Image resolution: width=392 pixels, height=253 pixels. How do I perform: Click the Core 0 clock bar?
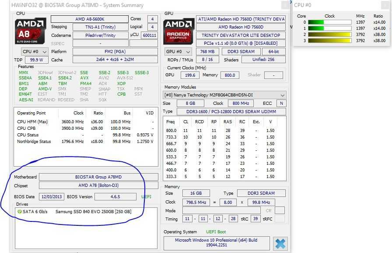(x=330, y=22)
